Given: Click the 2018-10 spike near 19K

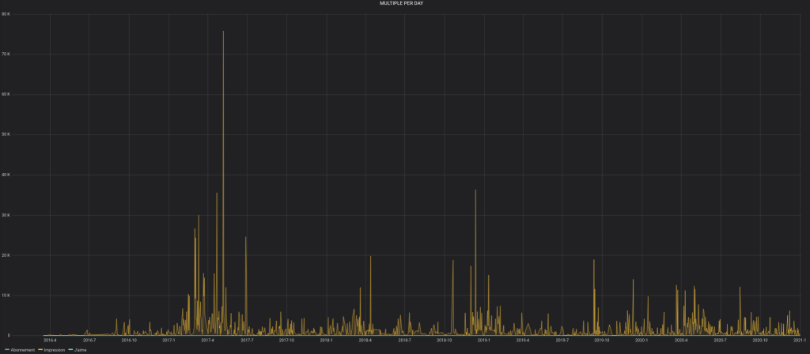Looking at the screenshot, I should pos(453,262).
